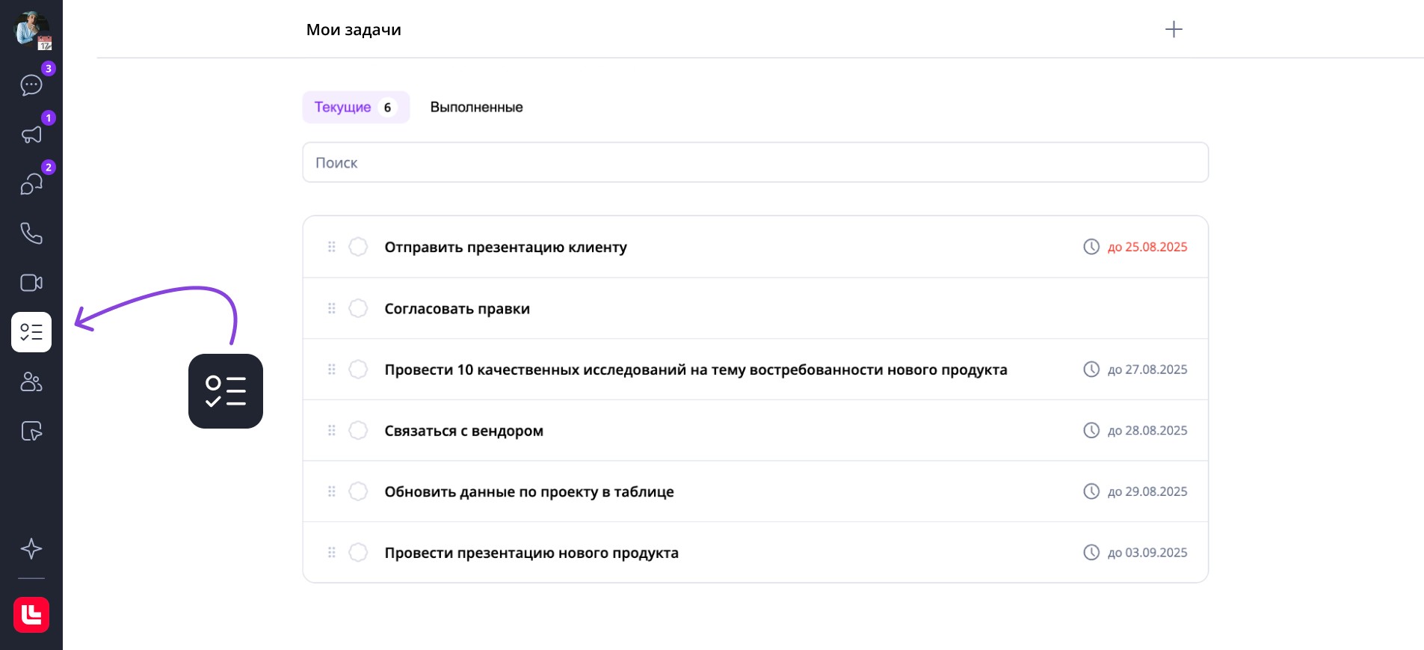Select the 'Текущие' tab
This screenshot has width=1424, height=650.
click(356, 107)
